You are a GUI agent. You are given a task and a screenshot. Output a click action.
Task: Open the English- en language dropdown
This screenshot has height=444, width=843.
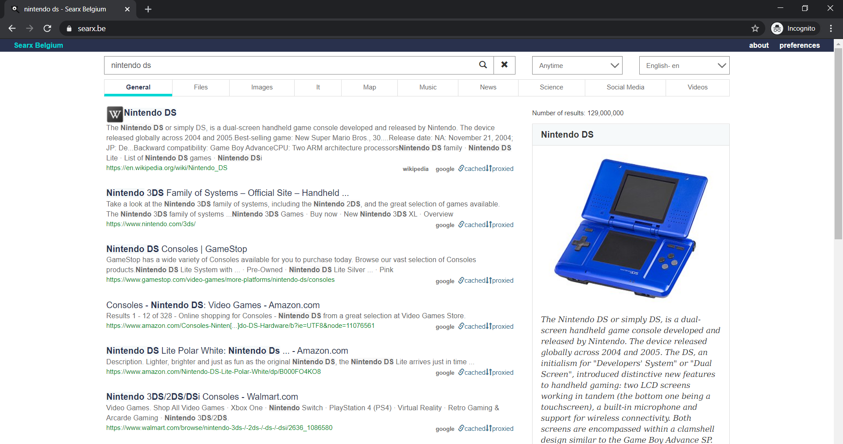(684, 65)
